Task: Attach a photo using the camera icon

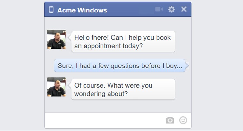Action: 170,120
